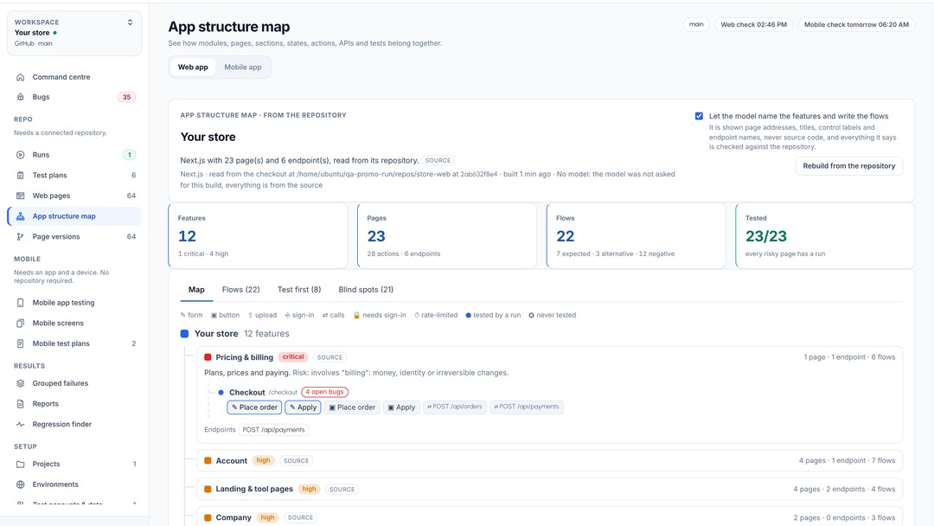Expand the Company feature row

(549, 517)
